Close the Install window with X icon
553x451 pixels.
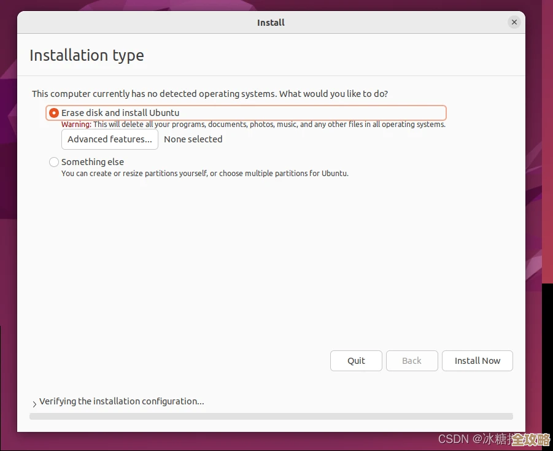coord(514,22)
